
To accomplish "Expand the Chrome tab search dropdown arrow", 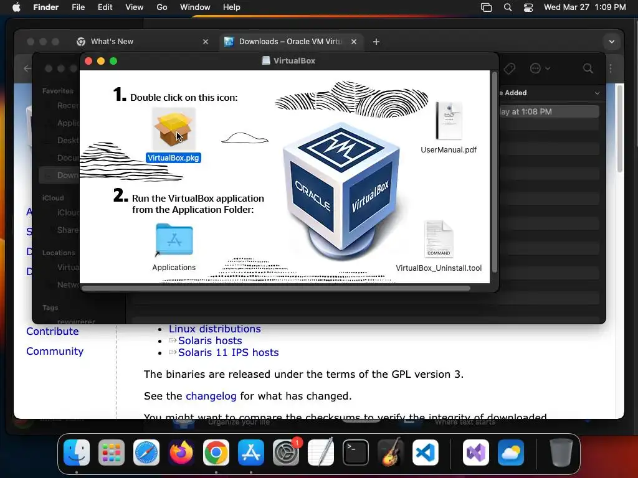I will click(x=612, y=42).
